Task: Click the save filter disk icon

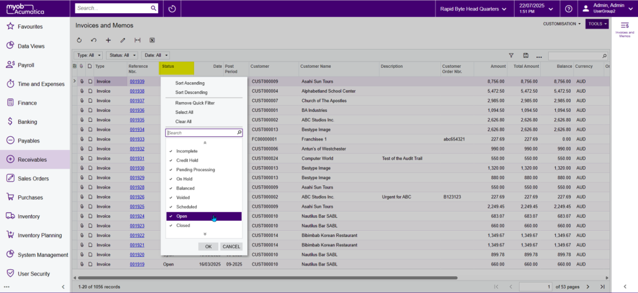Action: click(526, 55)
